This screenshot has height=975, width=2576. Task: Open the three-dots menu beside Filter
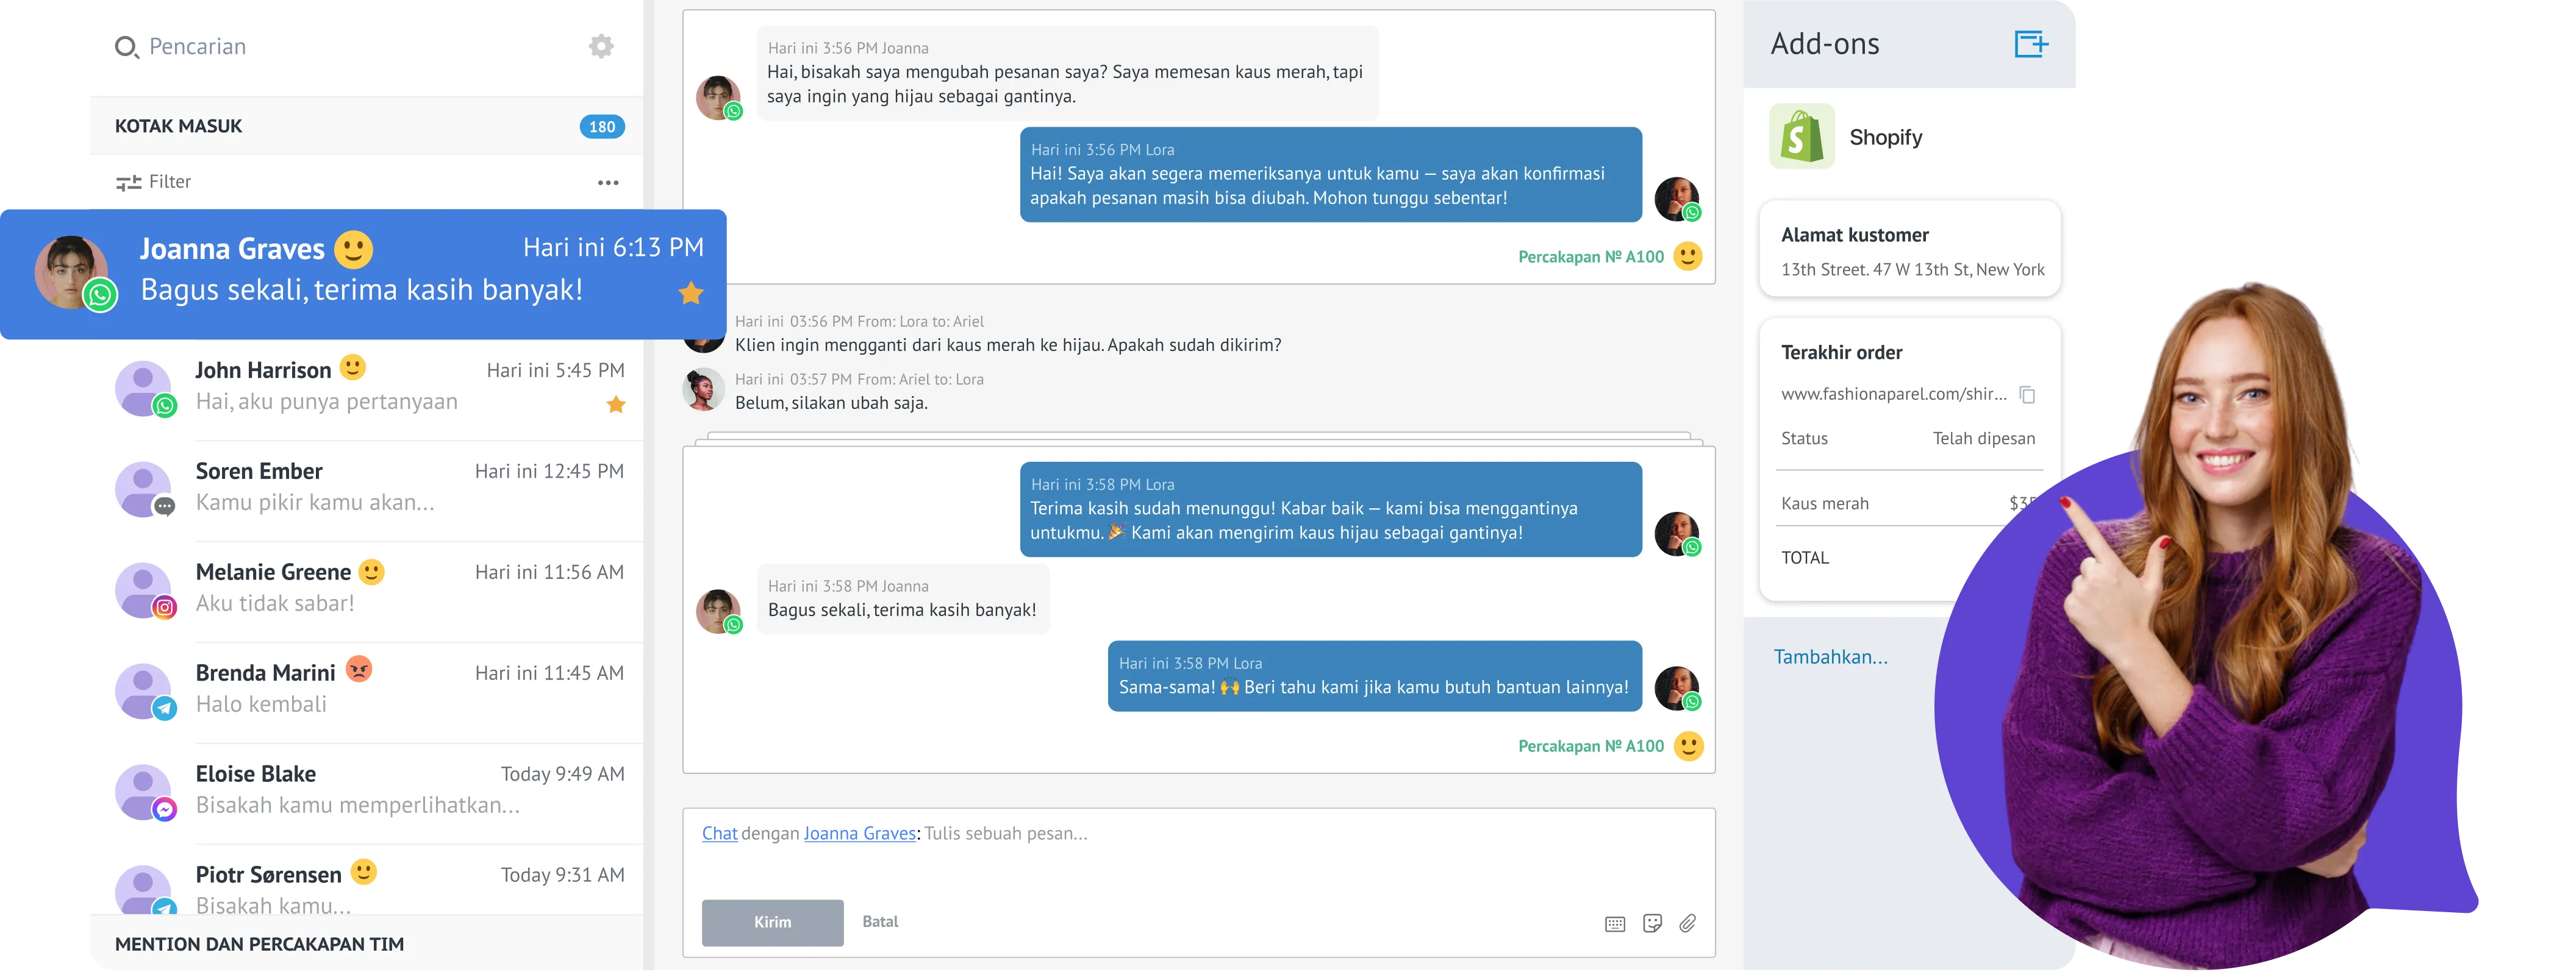[608, 183]
